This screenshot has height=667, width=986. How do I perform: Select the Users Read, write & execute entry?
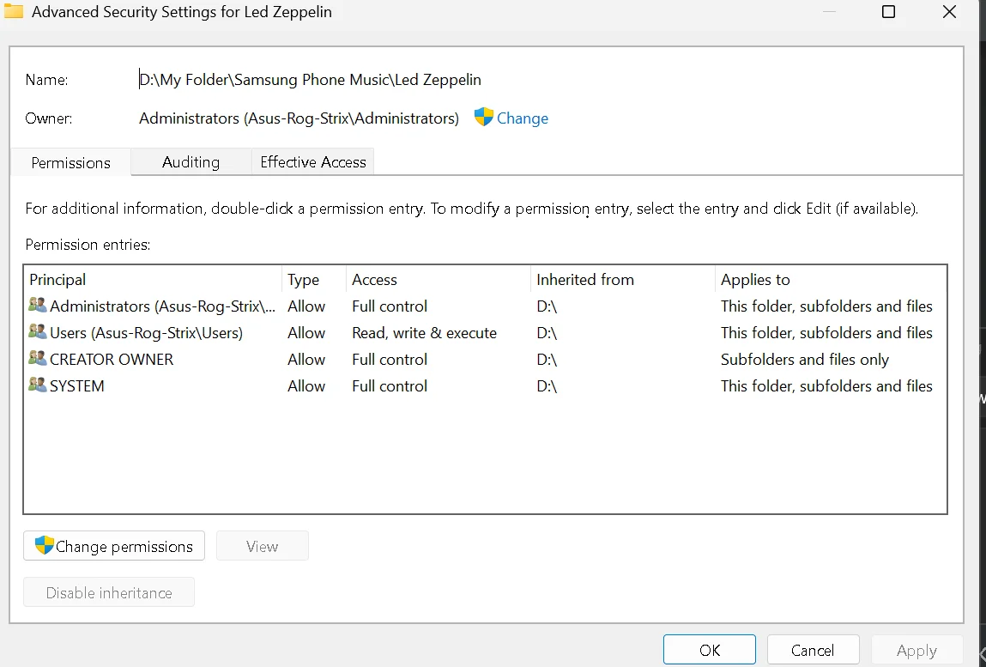point(485,332)
